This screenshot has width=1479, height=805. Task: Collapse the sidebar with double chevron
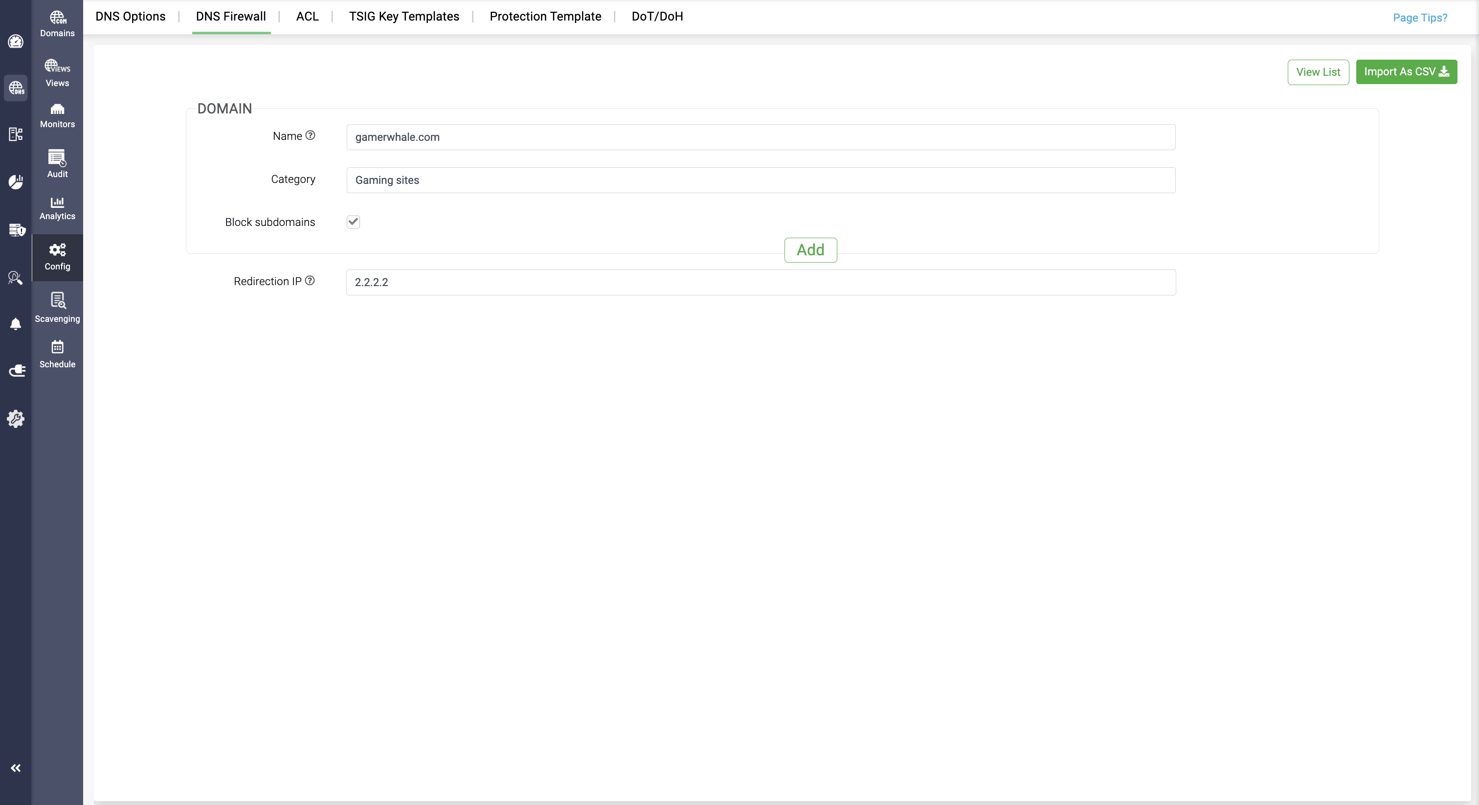(16, 768)
